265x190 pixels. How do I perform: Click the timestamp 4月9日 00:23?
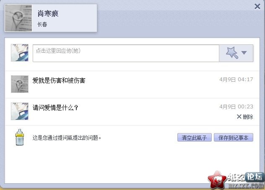(x=236, y=106)
